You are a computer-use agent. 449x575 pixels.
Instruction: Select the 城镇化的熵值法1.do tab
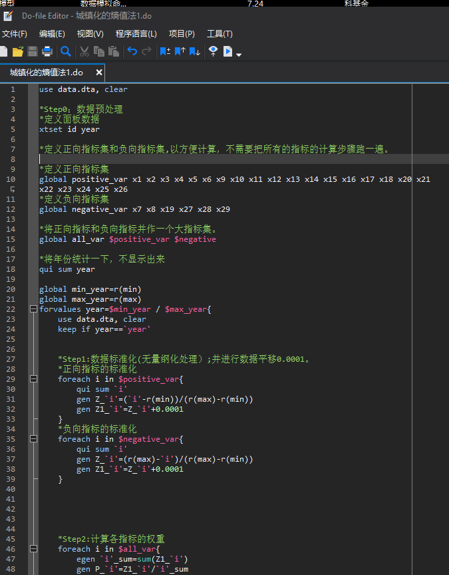click(47, 73)
